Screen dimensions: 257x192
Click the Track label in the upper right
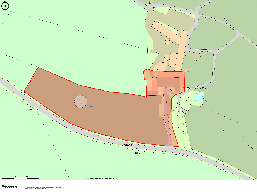pyautogui.click(x=226, y=20)
